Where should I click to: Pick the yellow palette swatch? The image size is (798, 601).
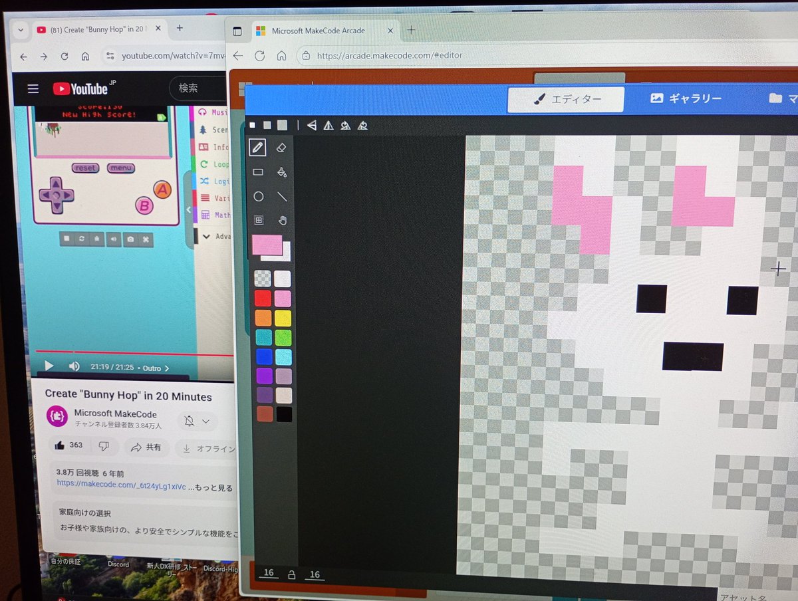[283, 318]
